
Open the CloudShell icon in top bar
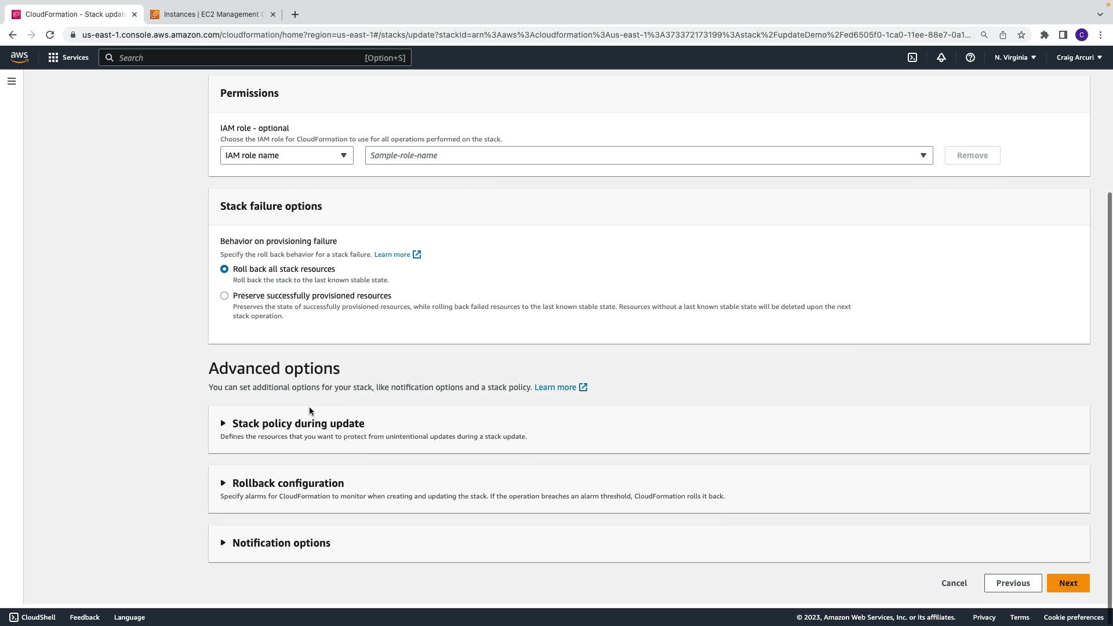[x=912, y=57]
